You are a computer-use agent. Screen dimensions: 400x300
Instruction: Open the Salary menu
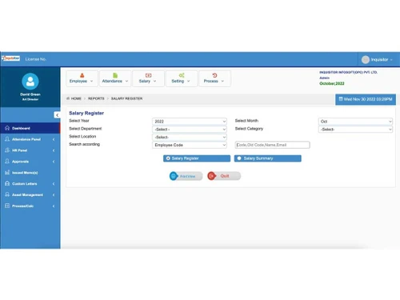click(x=148, y=78)
